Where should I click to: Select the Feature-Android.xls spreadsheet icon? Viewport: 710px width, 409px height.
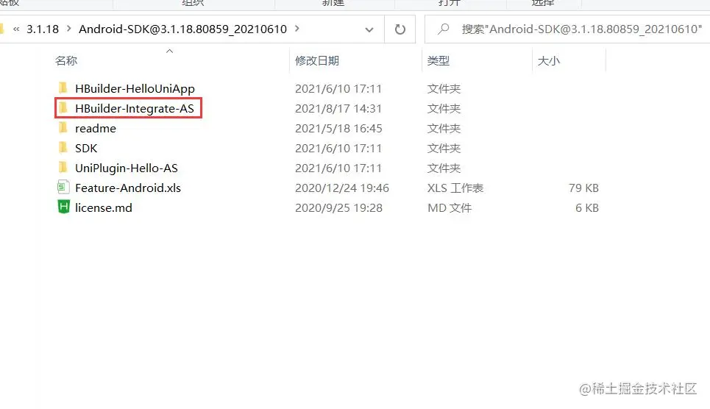63,187
